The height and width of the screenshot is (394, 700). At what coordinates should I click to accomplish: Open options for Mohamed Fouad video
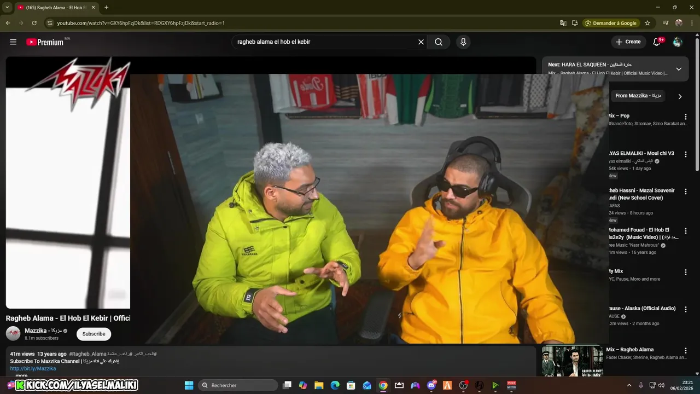(686, 231)
